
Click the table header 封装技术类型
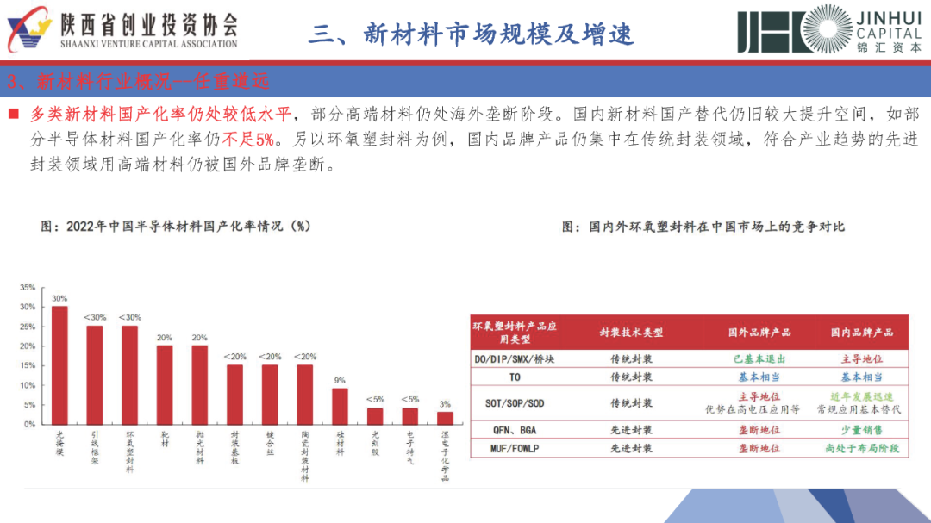[x=631, y=333]
